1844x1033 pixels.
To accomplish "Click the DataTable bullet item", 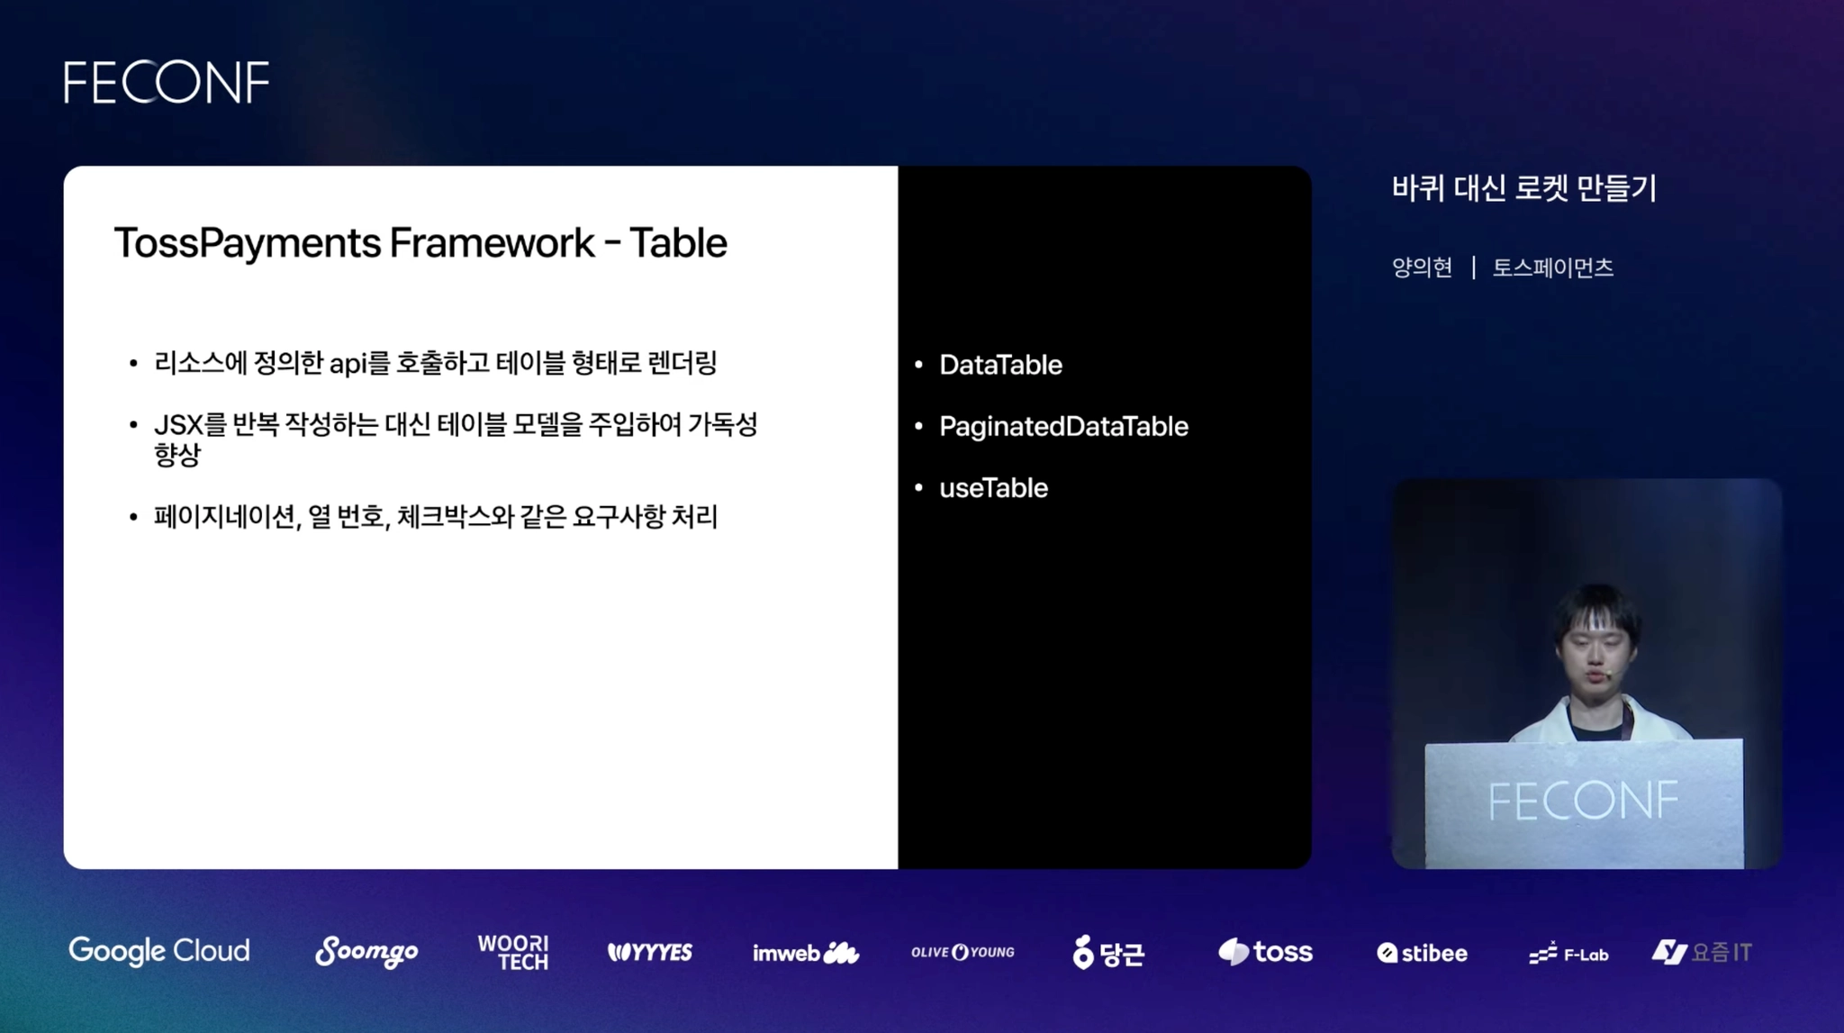I will (1000, 365).
